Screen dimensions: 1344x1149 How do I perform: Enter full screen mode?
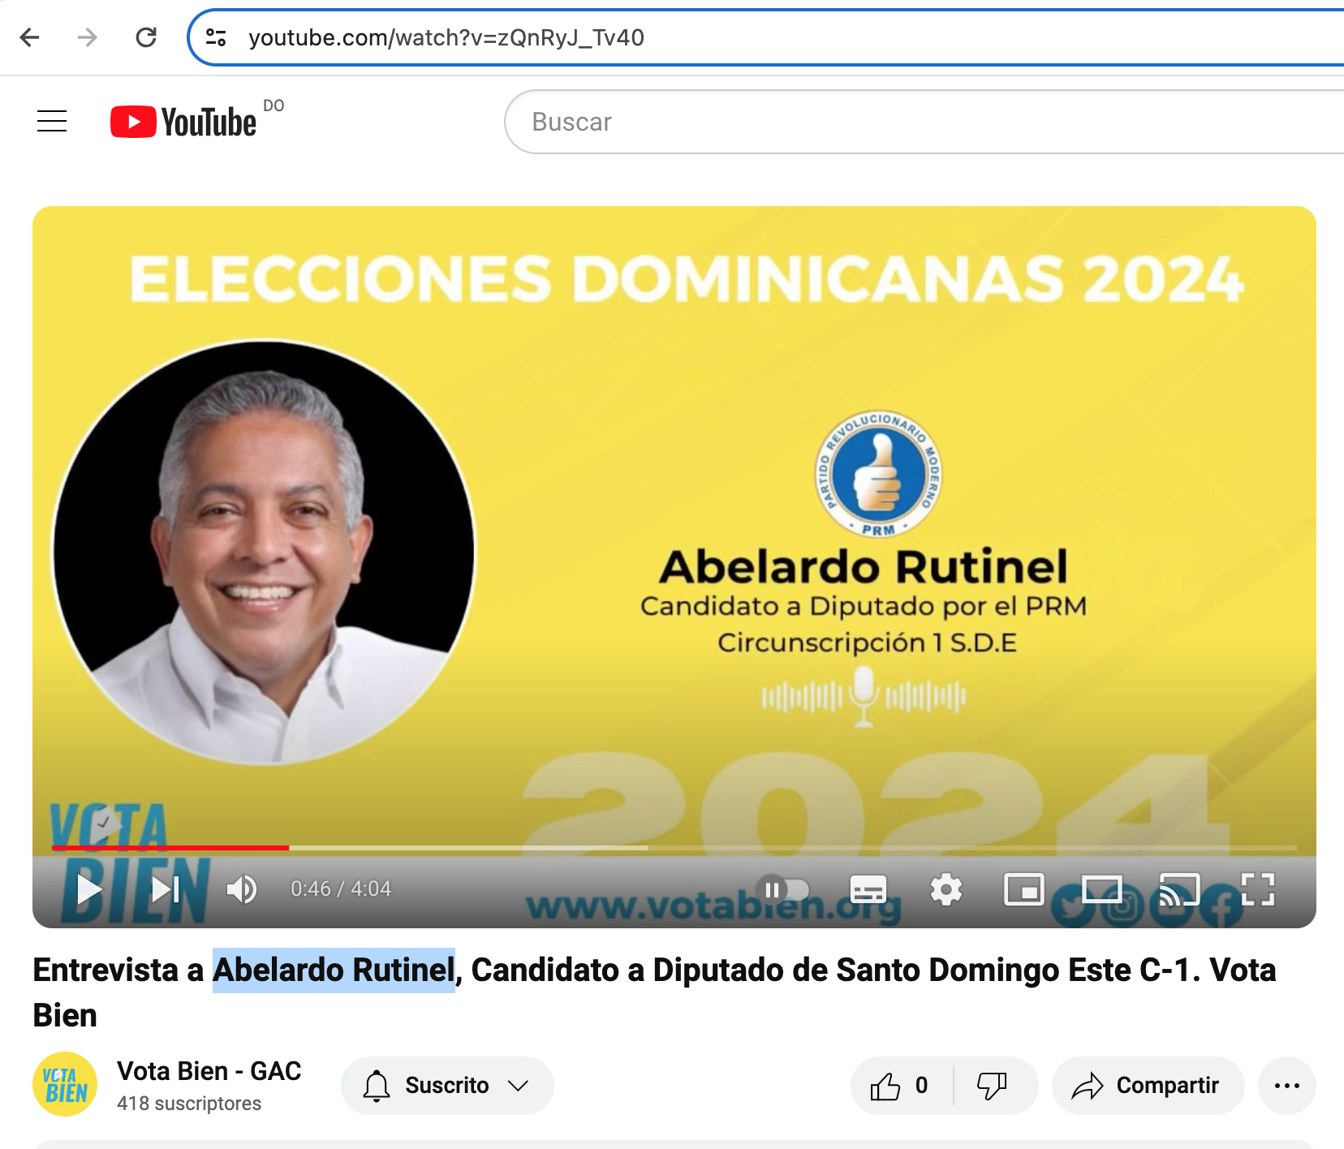tap(1258, 890)
